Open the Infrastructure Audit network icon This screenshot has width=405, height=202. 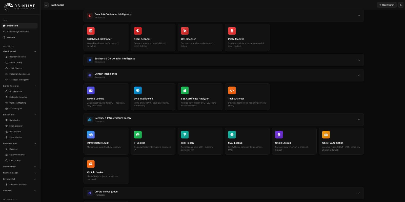(x=91, y=135)
